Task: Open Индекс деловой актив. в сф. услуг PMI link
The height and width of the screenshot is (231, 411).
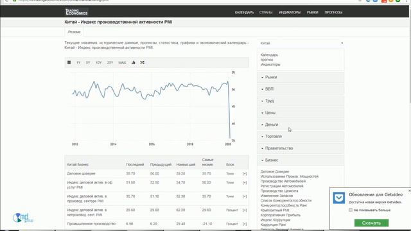Action: point(90,185)
